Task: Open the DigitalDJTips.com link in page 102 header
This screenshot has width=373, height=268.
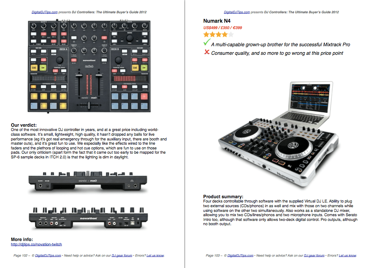Action: click(45, 12)
